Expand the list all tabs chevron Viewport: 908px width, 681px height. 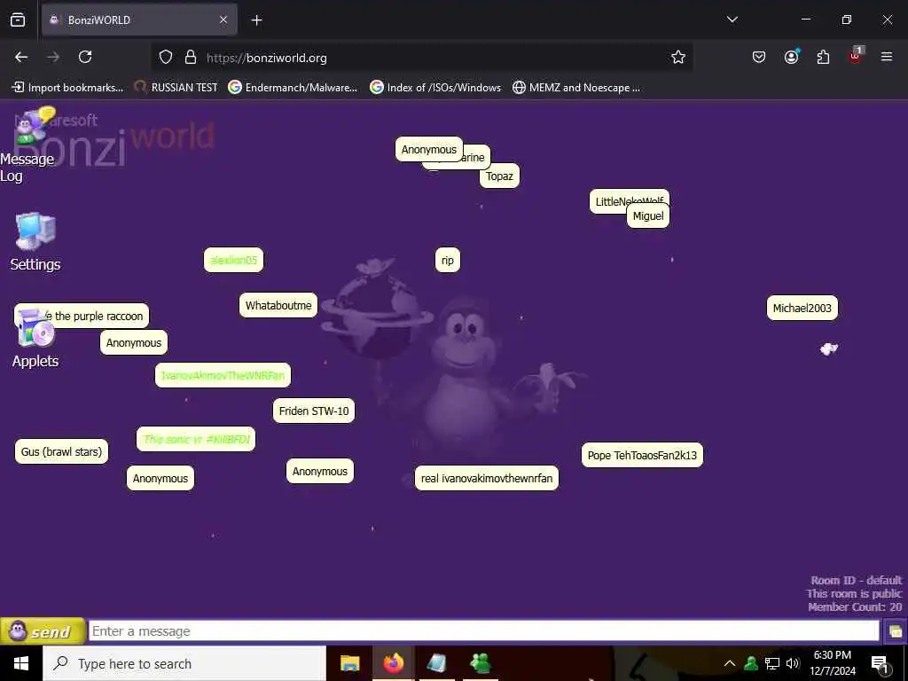coord(732,20)
